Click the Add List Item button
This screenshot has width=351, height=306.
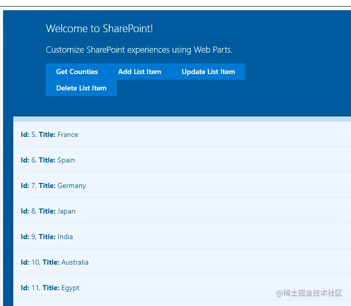click(x=139, y=72)
